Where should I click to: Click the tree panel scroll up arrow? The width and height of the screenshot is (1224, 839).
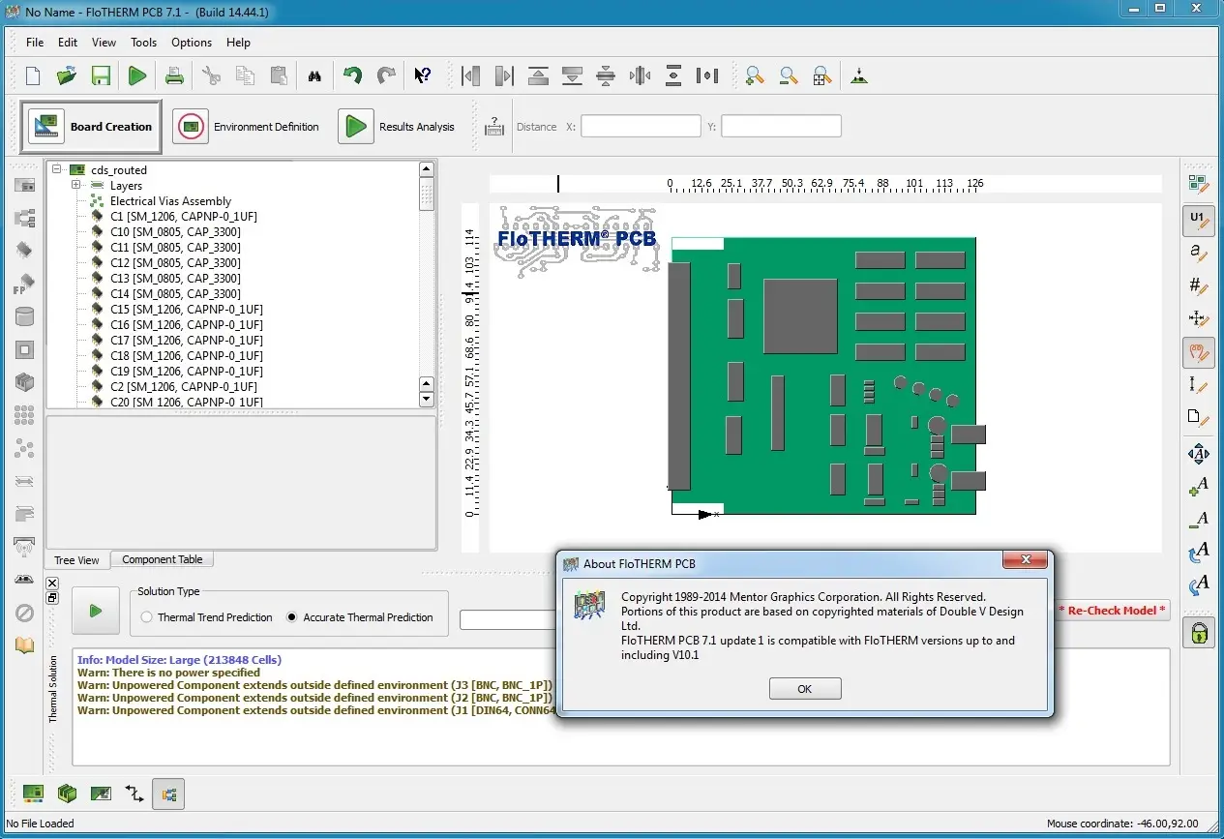pos(427,169)
